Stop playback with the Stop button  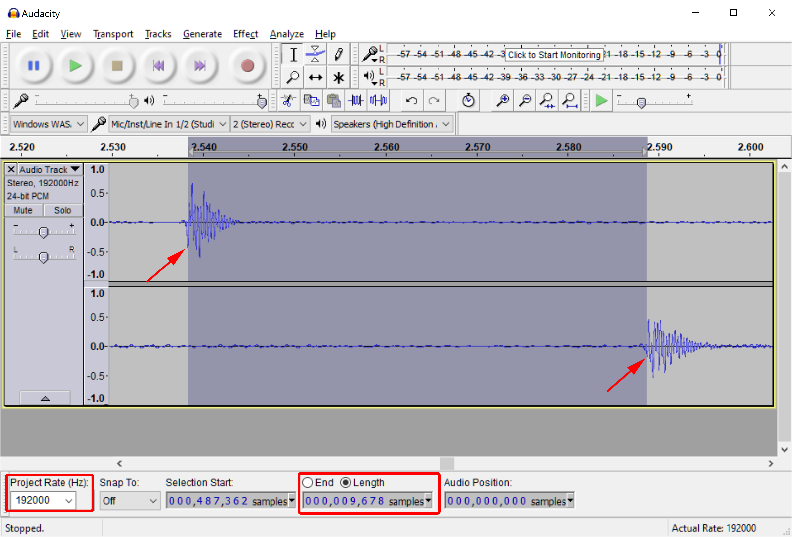coord(117,65)
